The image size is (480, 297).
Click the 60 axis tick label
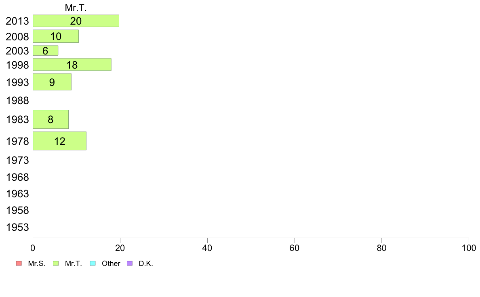pos(295,248)
